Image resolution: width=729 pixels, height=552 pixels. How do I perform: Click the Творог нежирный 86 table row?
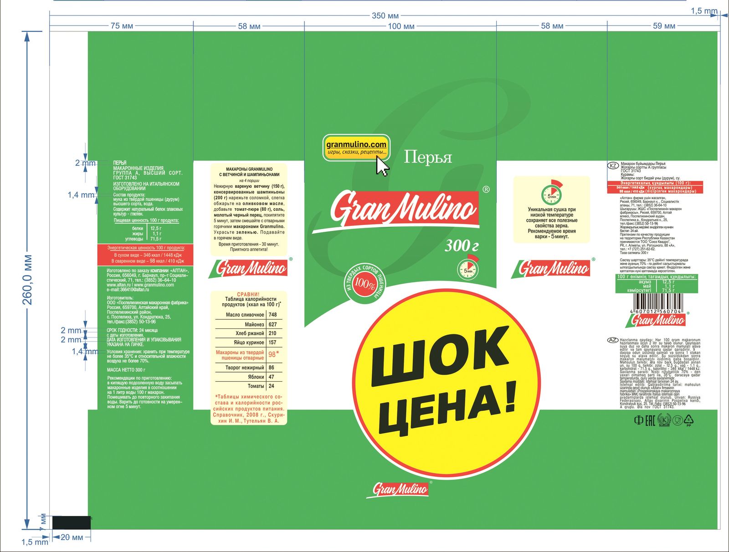[x=249, y=368]
